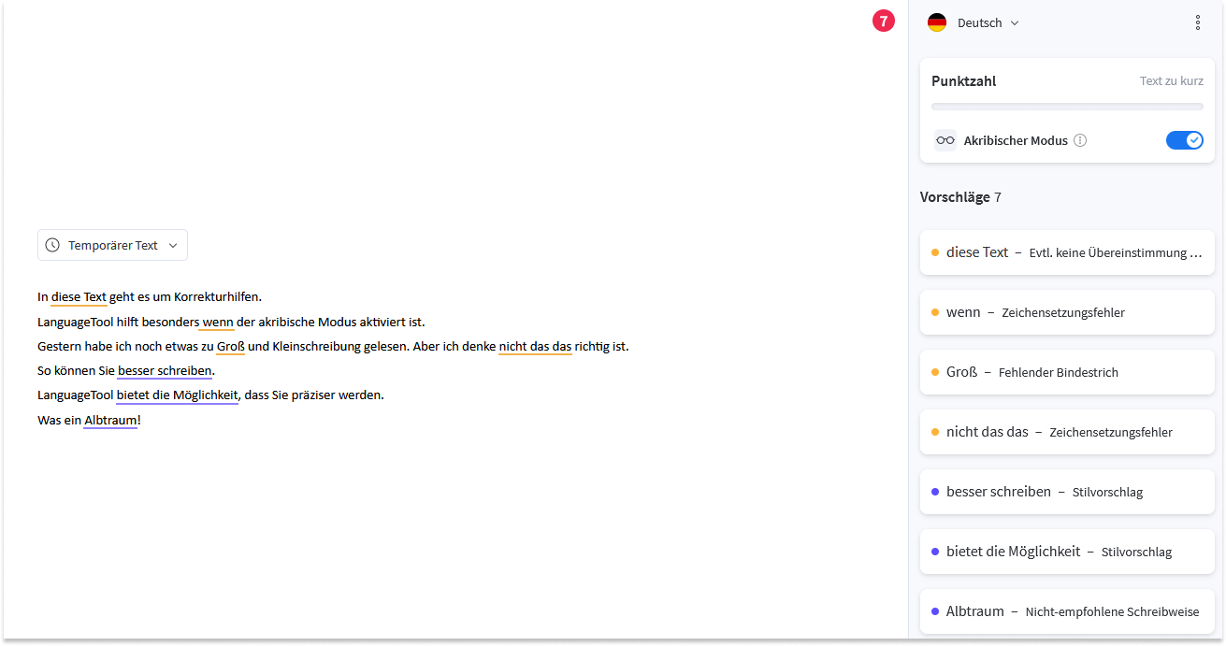Click the orange dot on the 'wenn' card
This screenshot has width=1226, height=646.
[x=935, y=312]
